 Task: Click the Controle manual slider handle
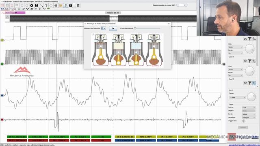click(x=135, y=28)
